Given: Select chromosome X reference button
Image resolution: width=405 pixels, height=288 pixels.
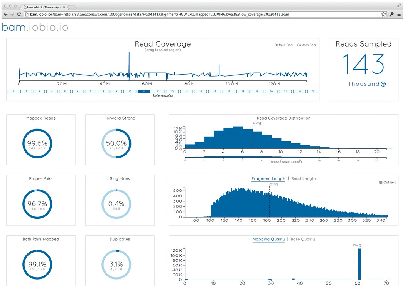Looking at the screenshot, I should tap(312, 92).
